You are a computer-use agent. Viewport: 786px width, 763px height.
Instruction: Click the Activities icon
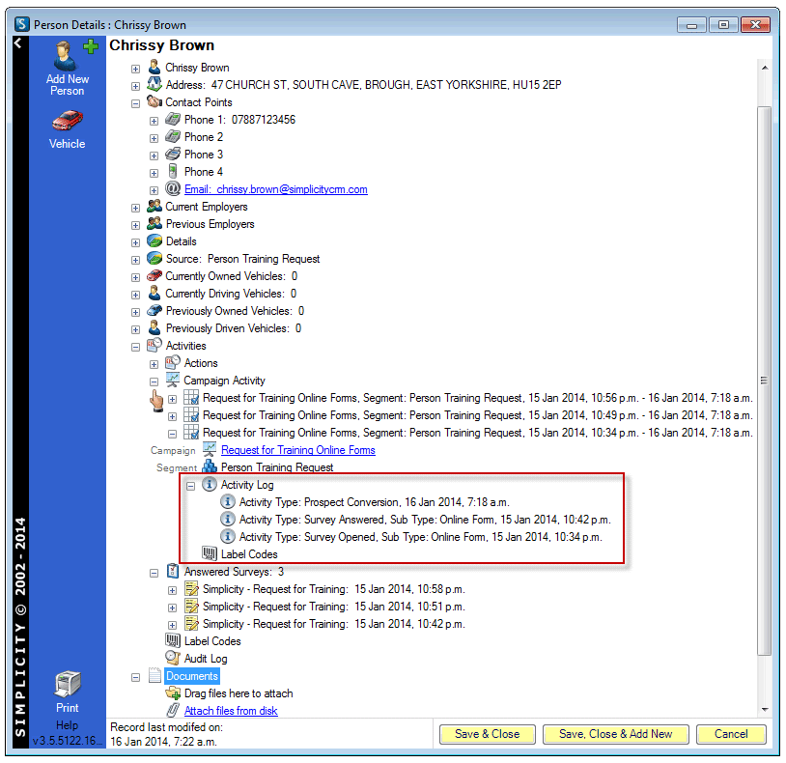[x=154, y=346]
